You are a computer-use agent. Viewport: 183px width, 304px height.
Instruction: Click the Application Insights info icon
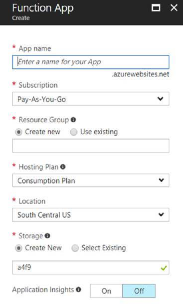[x=78, y=290]
